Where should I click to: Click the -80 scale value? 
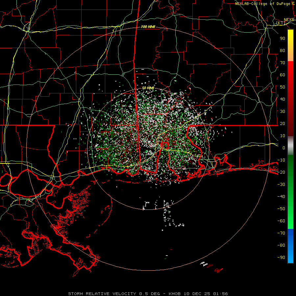pos(281,245)
